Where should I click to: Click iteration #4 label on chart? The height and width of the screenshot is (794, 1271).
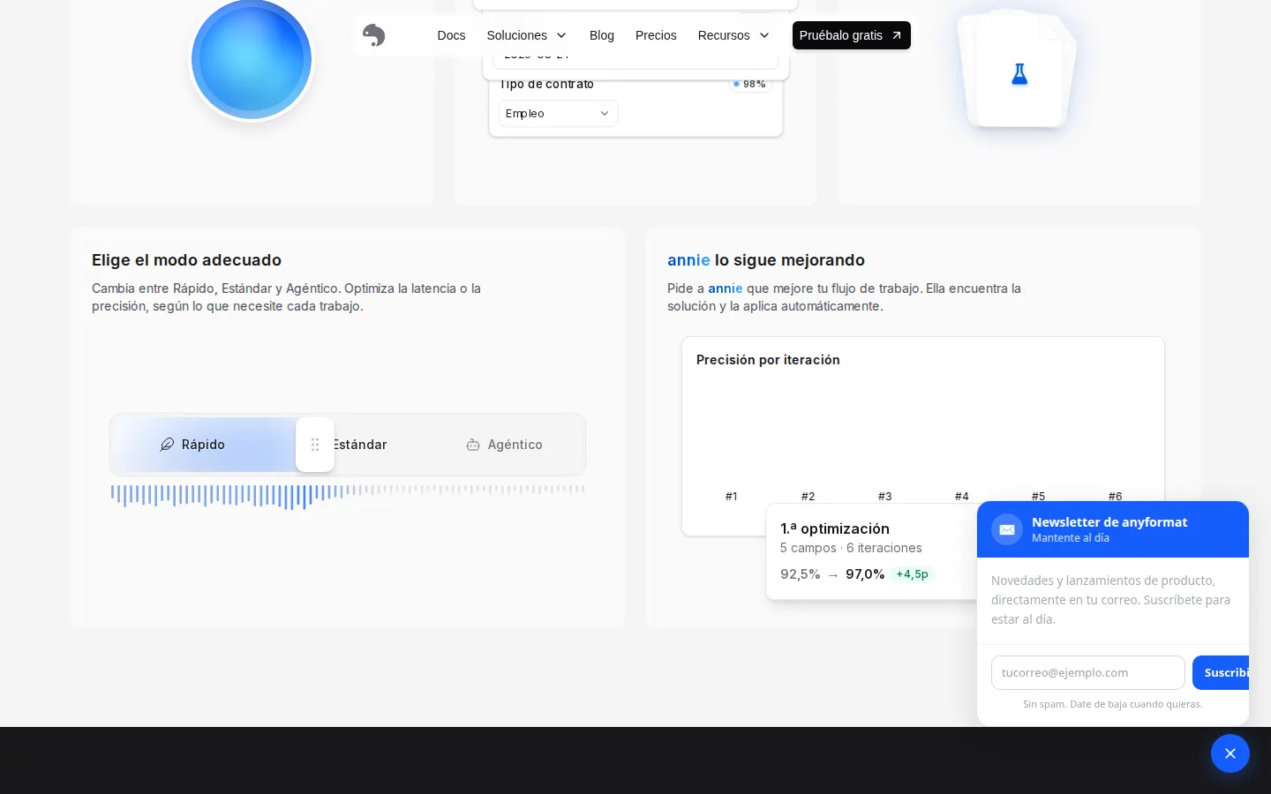coord(962,497)
